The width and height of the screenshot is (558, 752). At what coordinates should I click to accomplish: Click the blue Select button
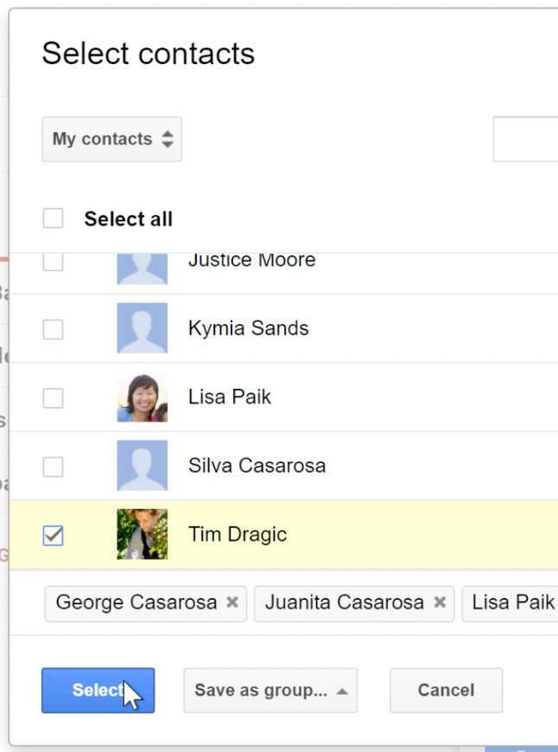click(x=98, y=691)
